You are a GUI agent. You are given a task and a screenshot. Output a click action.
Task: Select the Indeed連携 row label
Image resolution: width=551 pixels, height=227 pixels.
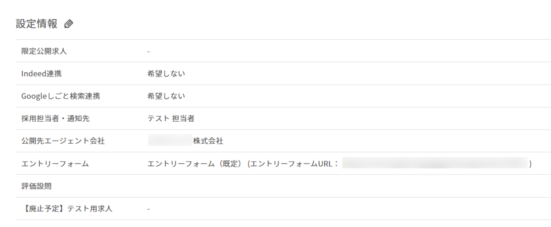41,74
